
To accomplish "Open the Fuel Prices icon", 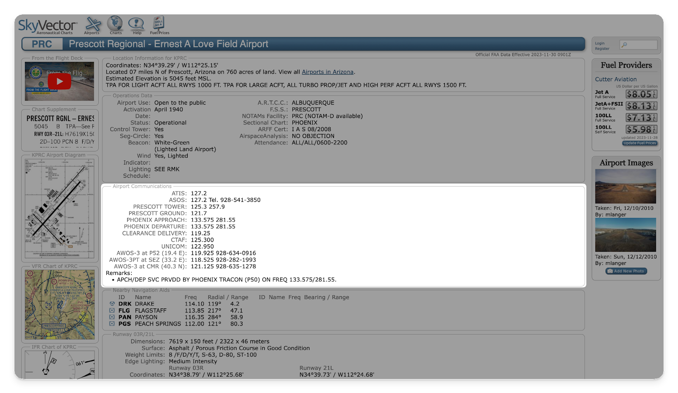I will [x=159, y=25].
